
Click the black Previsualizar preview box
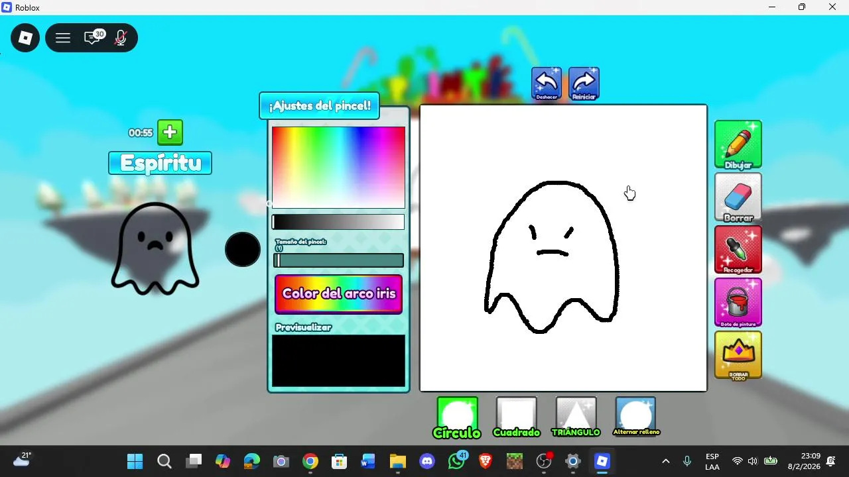pos(338,361)
